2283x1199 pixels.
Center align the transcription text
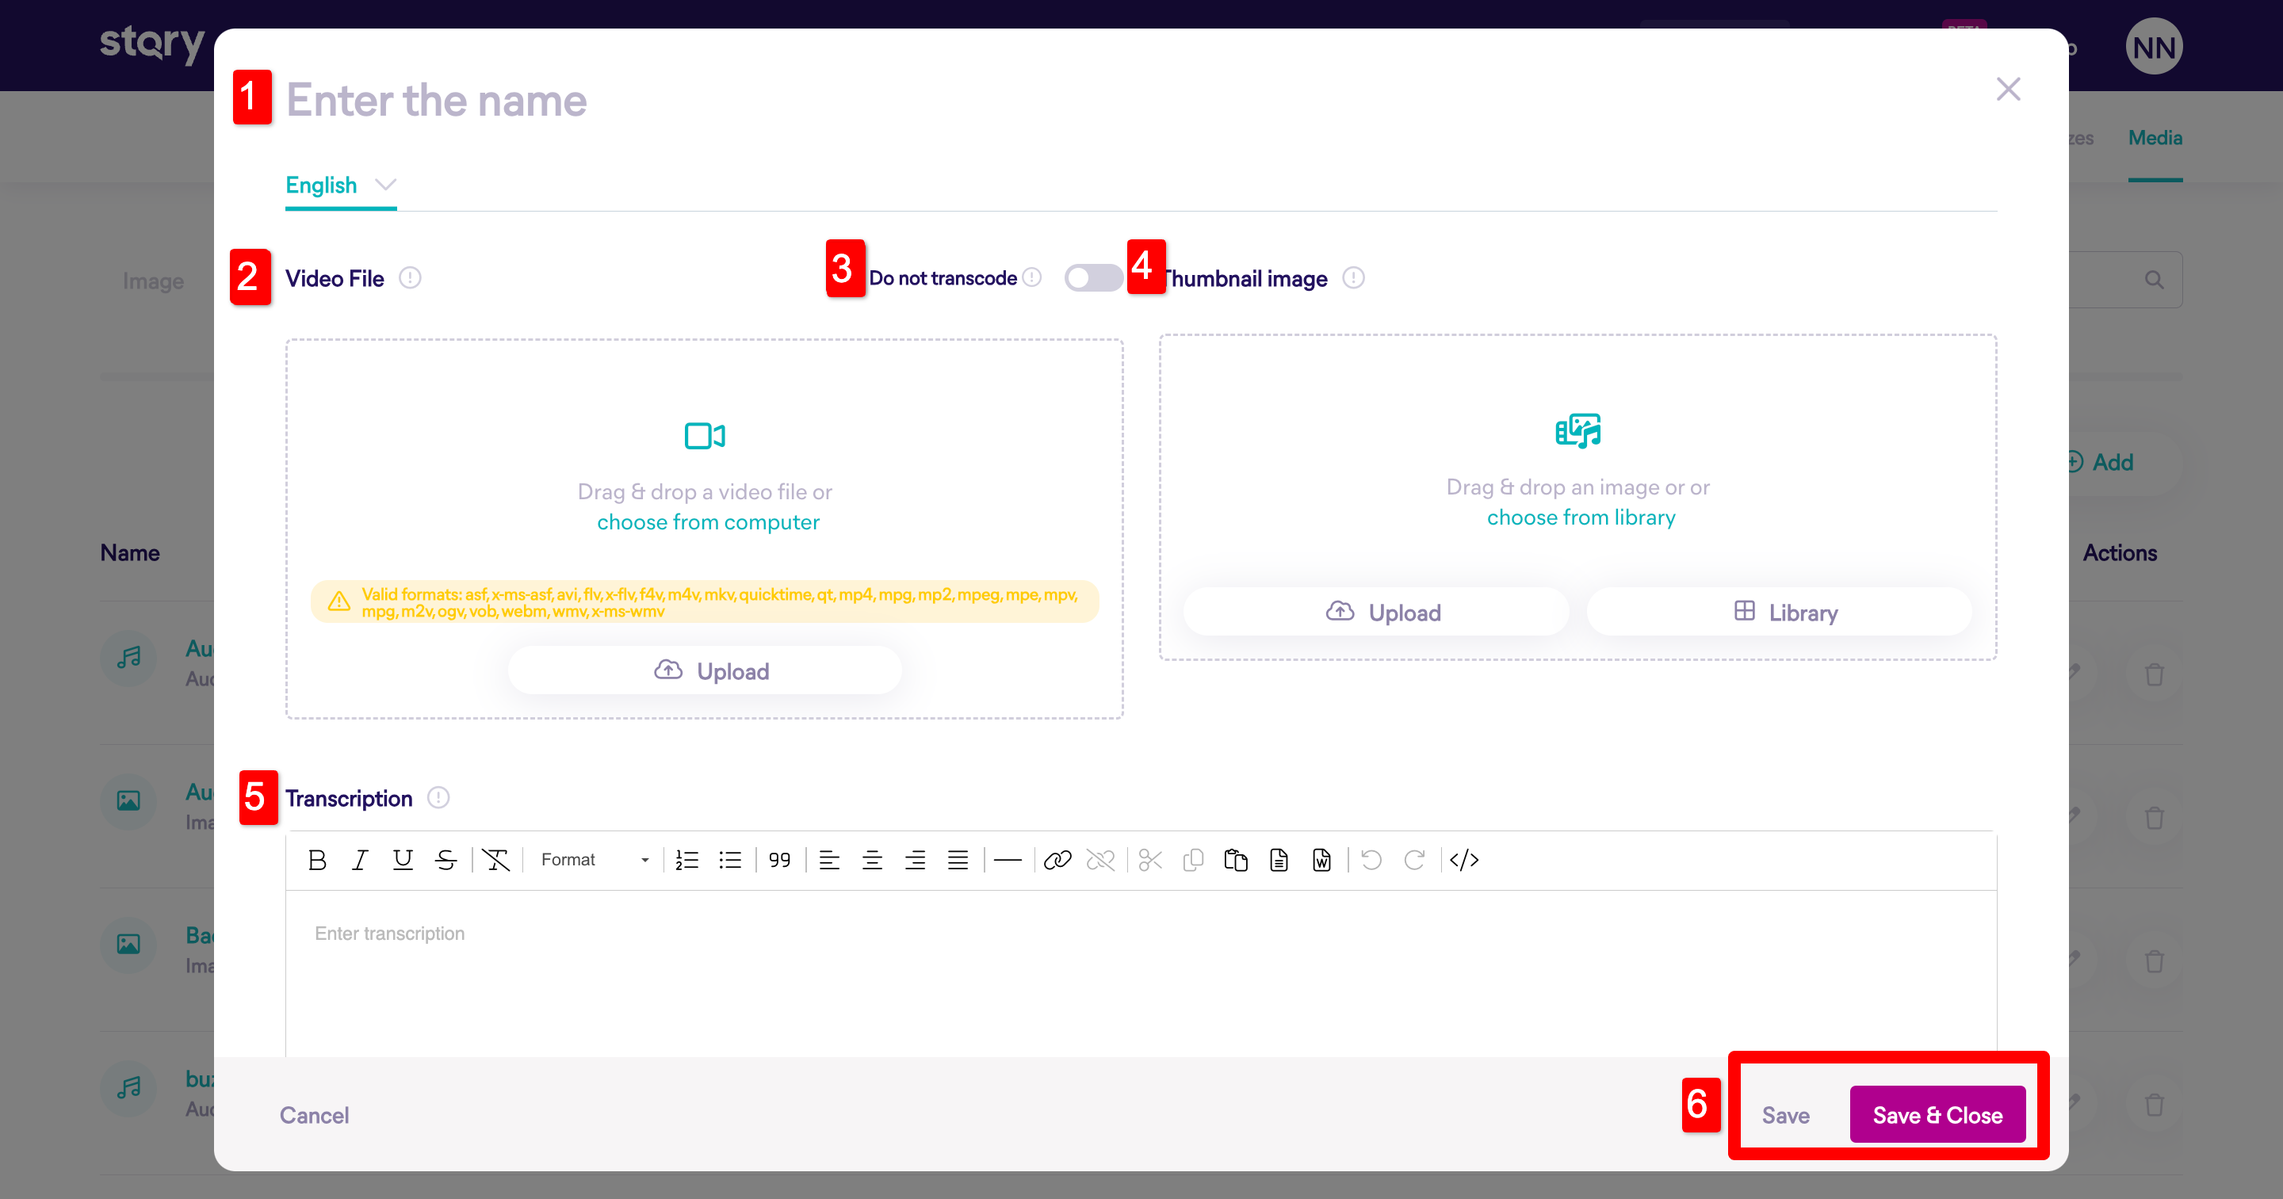point(872,860)
